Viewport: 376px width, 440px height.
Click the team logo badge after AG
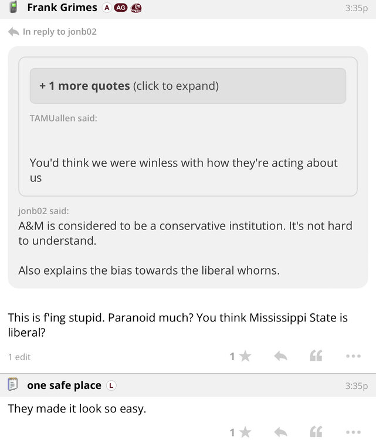136,8
